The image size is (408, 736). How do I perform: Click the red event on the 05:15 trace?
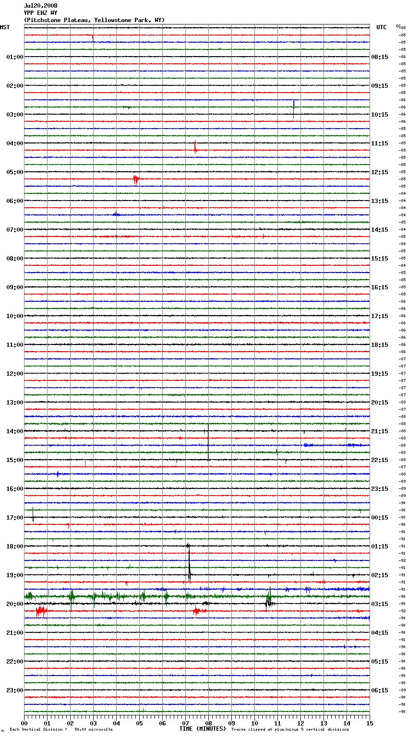click(x=136, y=179)
